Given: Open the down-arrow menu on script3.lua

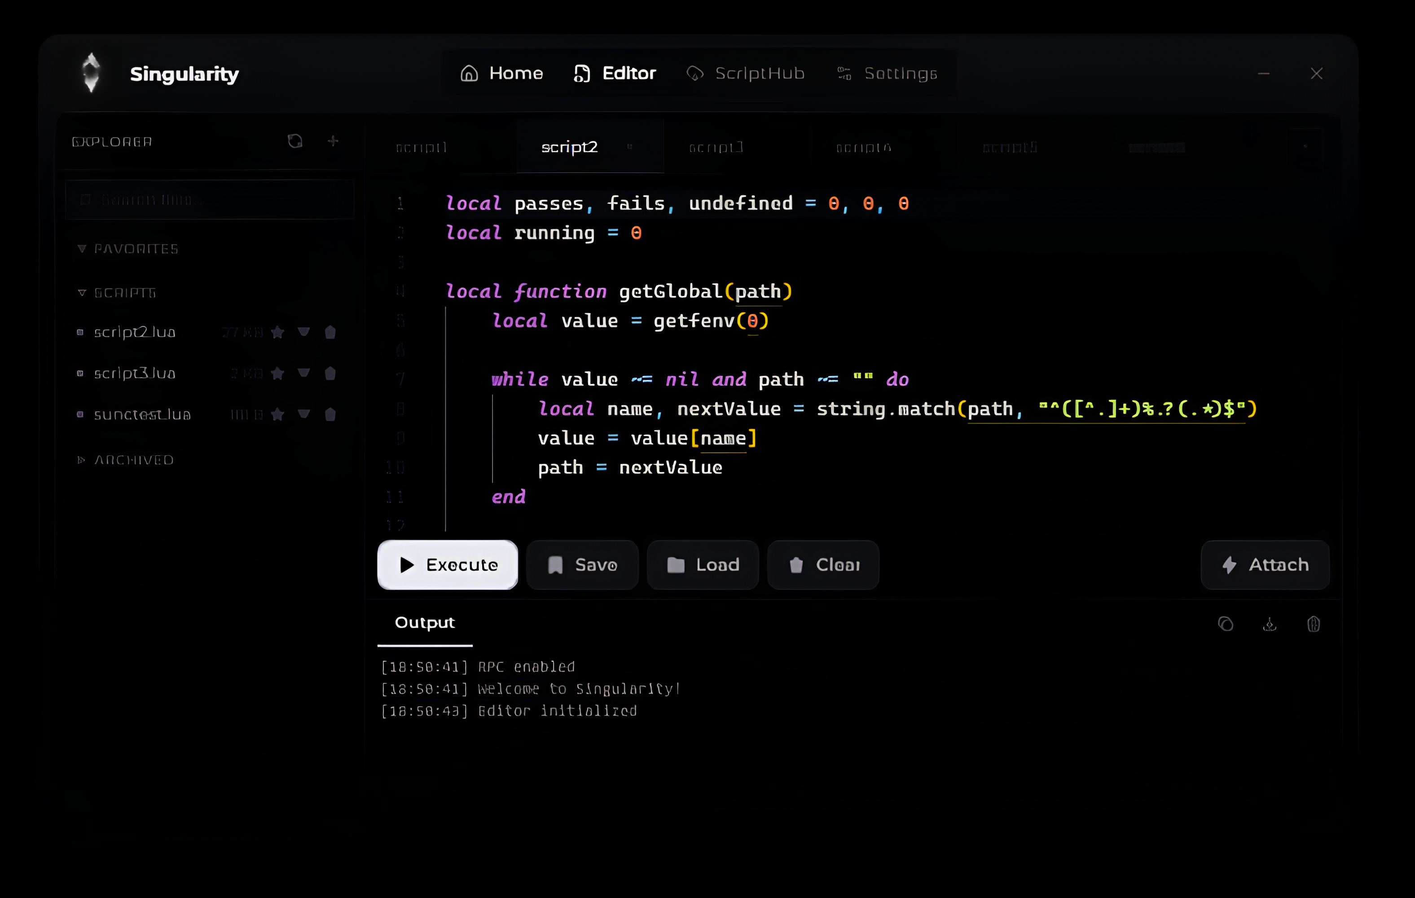Looking at the screenshot, I should click(x=304, y=374).
